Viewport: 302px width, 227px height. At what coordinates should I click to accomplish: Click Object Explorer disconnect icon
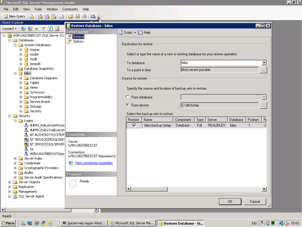(30, 29)
